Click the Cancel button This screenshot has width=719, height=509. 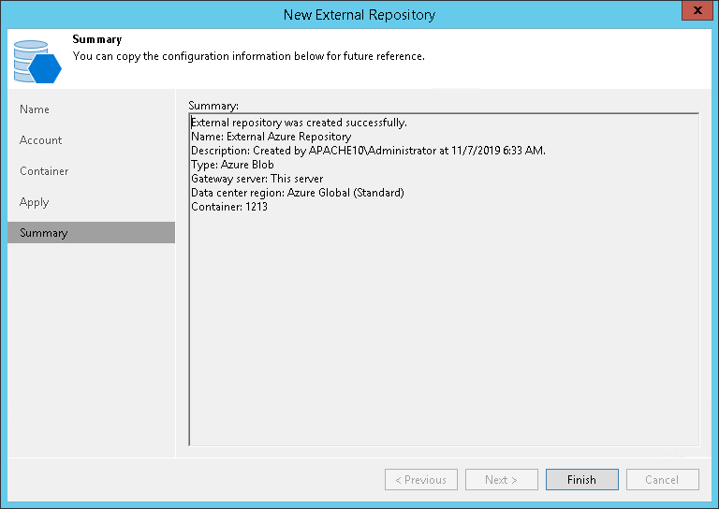663,479
